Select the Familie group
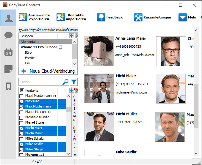202x165 pixels. [x=30, y=58]
